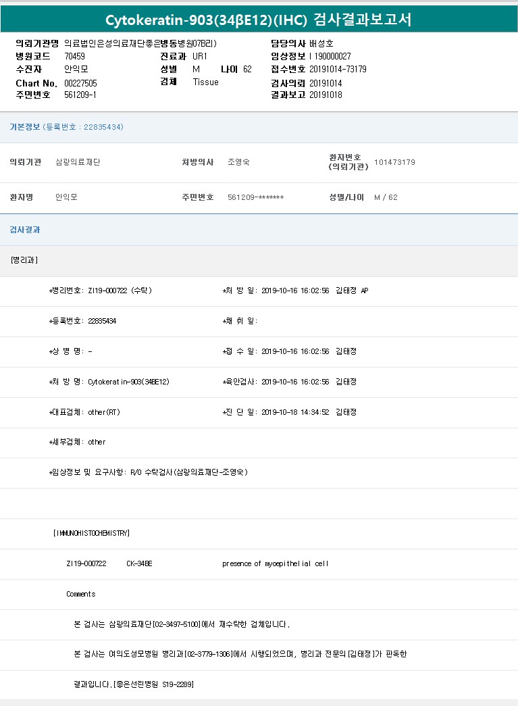This screenshot has height=706, width=518.
Task: Select the 기본정보 section header
Action: coord(24,127)
